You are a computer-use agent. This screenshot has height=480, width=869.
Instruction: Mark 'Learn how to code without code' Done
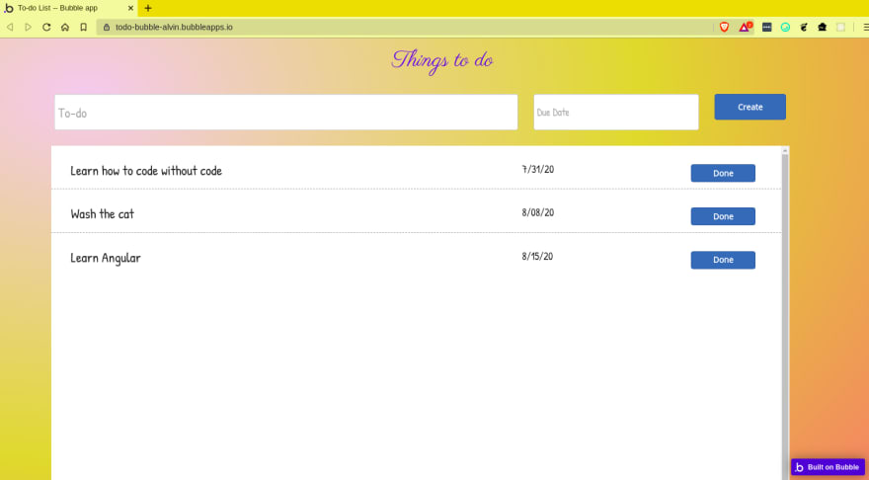coord(723,173)
